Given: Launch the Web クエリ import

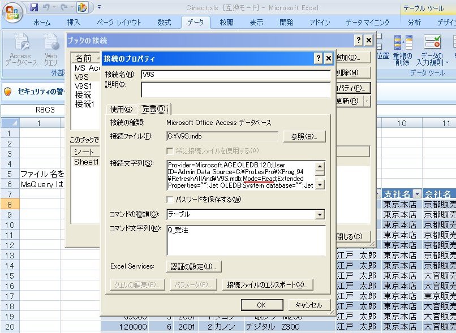Looking at the screenshot, I should tap(51, 49).
